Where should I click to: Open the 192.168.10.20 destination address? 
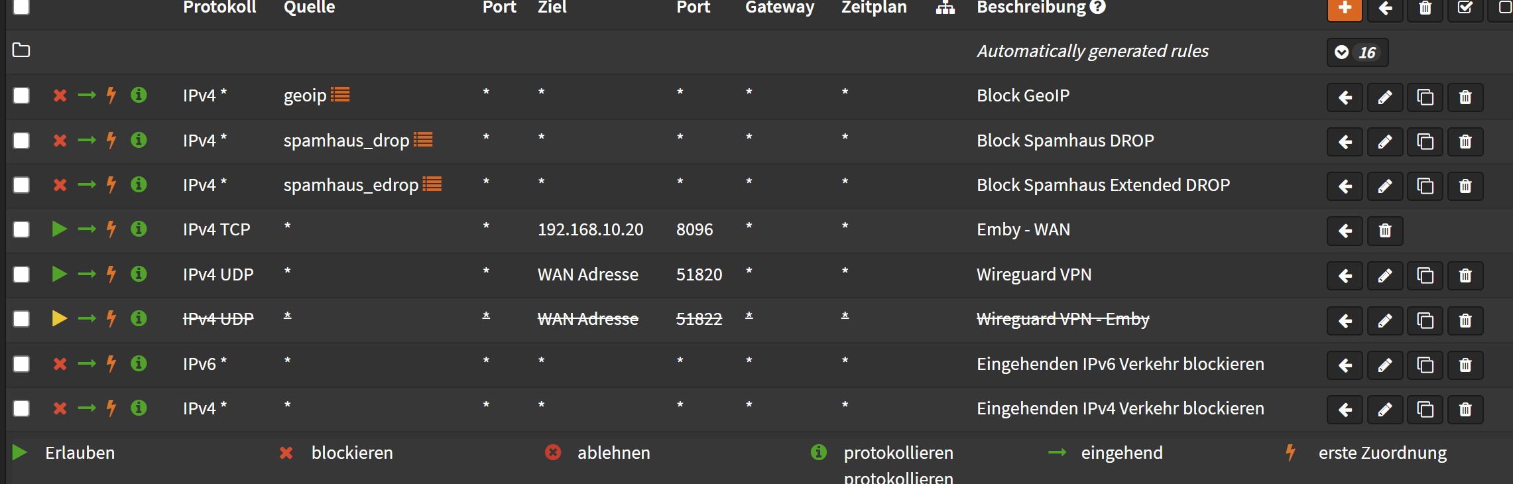click(x=590, y=229)
